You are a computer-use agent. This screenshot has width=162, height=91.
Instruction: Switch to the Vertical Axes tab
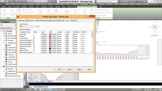[x=60, y=21]
